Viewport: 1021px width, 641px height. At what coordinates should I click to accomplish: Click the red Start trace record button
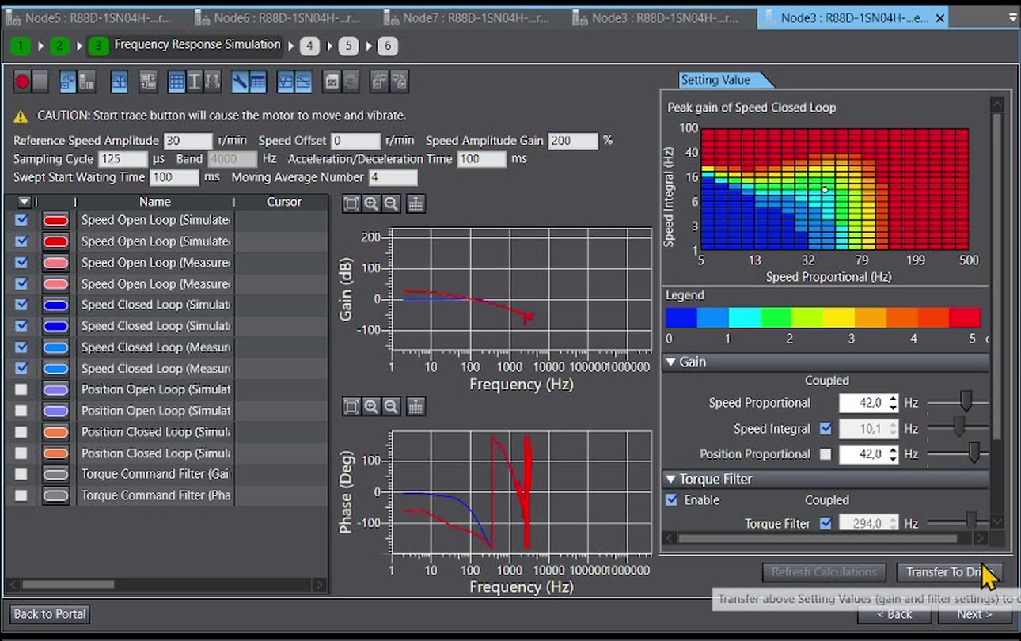tap(22, 81)
